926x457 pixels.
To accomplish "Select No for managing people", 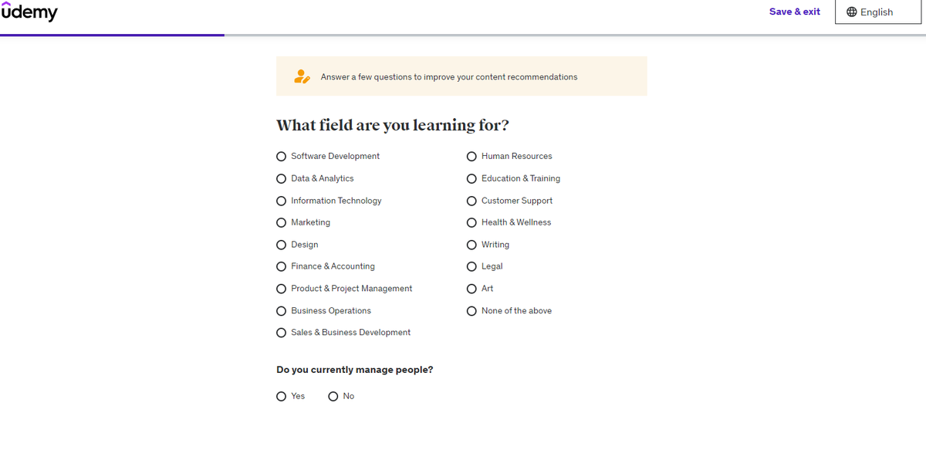I will coord(333,396).
